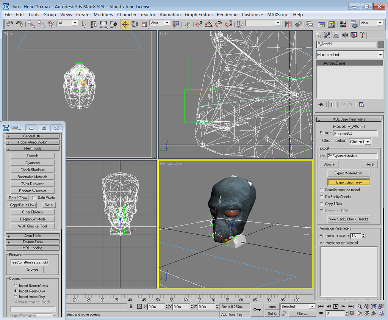Expand the General Utils rollout
Viewport: 388px width, 320px height.
[x=33, y=136]
